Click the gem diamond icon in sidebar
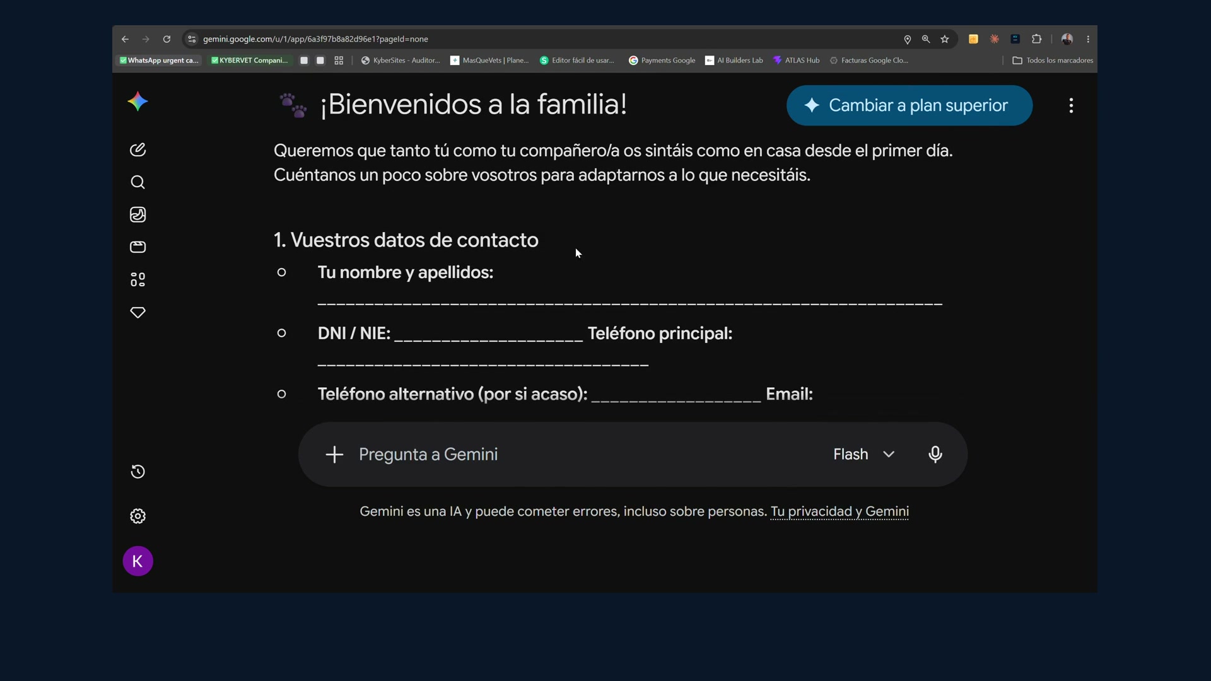Image resolution: width=1211 pixels, height=681 pixels. click(137, 312)
